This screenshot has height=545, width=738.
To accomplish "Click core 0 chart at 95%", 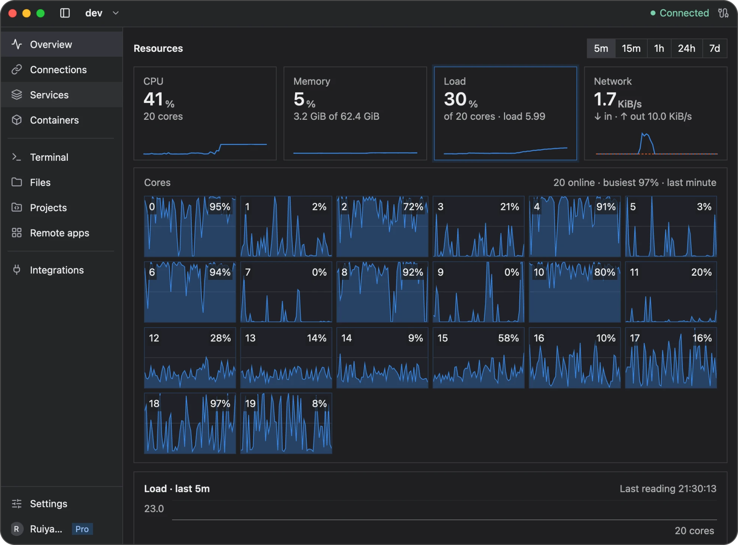I will [x=190, y=226].
